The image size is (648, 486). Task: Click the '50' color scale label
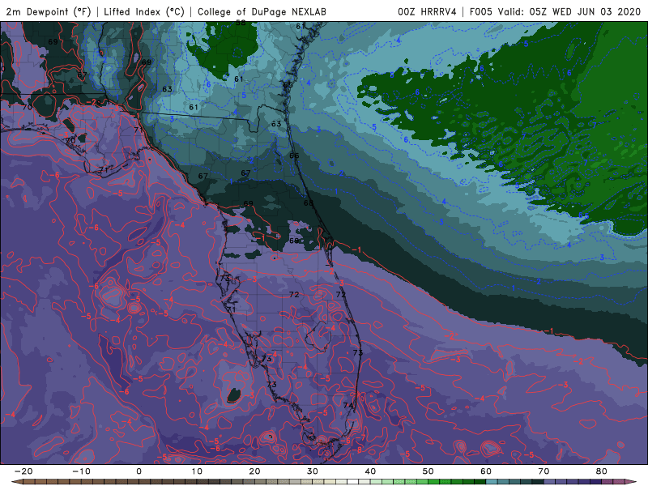(428, 471)
